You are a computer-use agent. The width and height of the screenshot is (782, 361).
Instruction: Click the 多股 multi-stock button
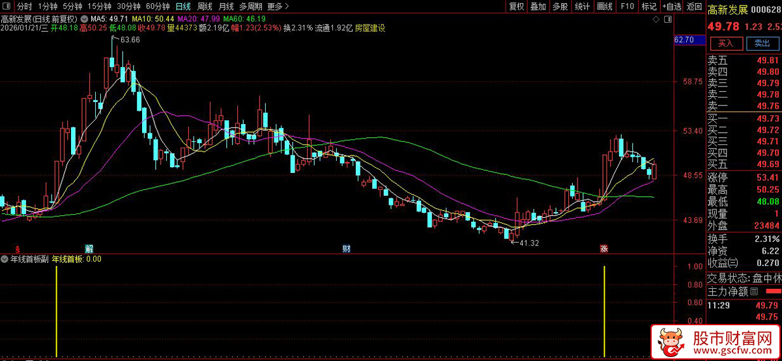point(560,7)
